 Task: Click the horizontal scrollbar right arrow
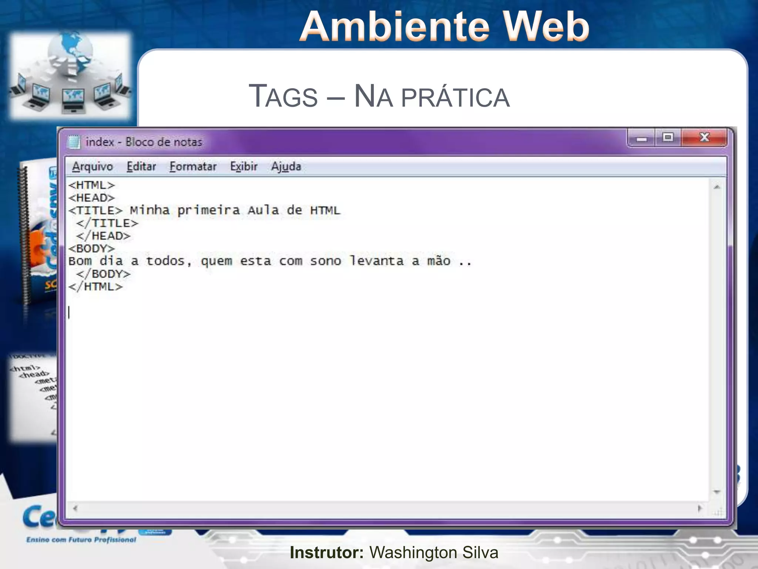pyautogui.click(x=700, y=508)
